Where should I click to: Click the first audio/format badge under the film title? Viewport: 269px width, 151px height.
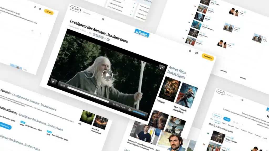tap(94, 34)
